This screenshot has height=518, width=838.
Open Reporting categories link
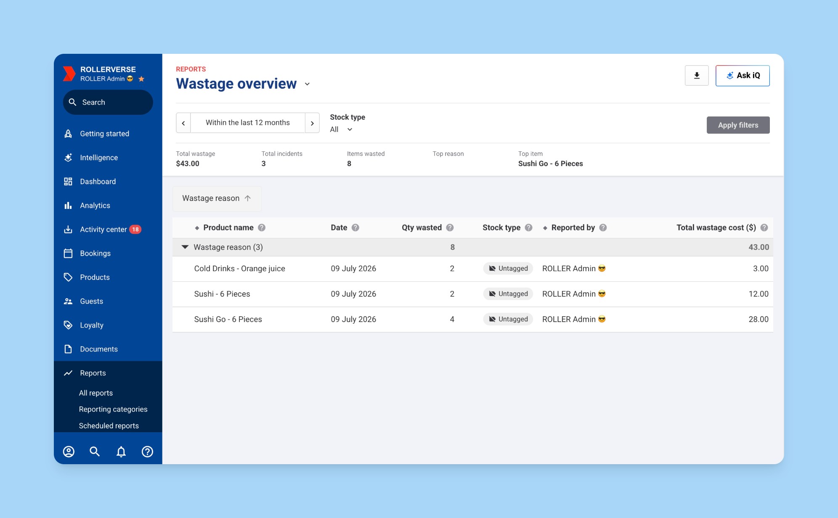[113, 410]
